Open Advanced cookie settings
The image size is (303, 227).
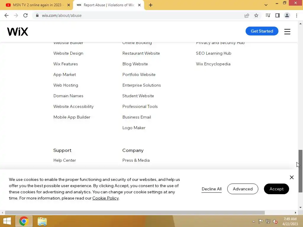click(243, 189)
